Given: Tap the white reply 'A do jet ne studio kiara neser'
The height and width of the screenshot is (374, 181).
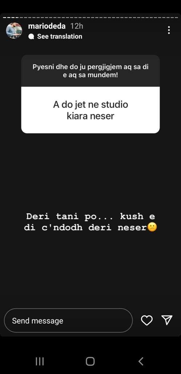Looking at the screenshot, I should (90, 110).
